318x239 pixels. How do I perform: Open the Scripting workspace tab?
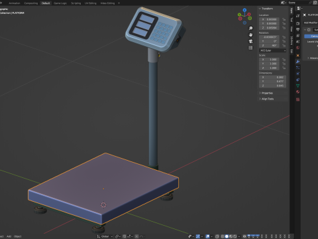click(x=76, y=3)
